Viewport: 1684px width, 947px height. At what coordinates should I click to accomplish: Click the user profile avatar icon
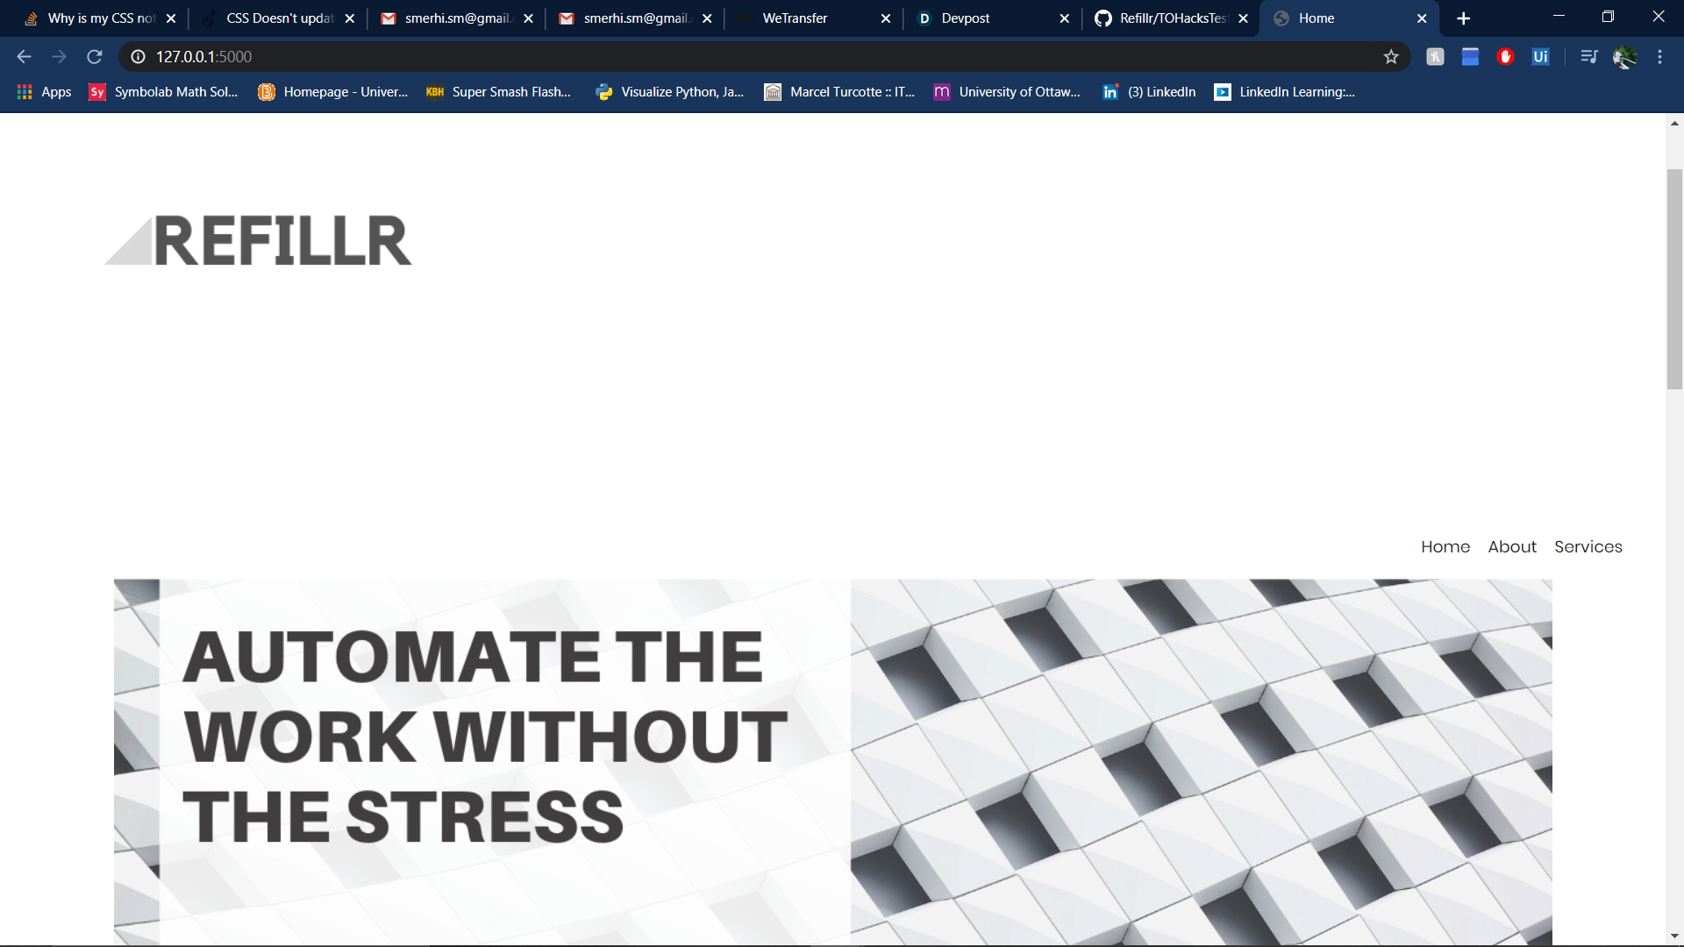click(x=1624, y=57)
